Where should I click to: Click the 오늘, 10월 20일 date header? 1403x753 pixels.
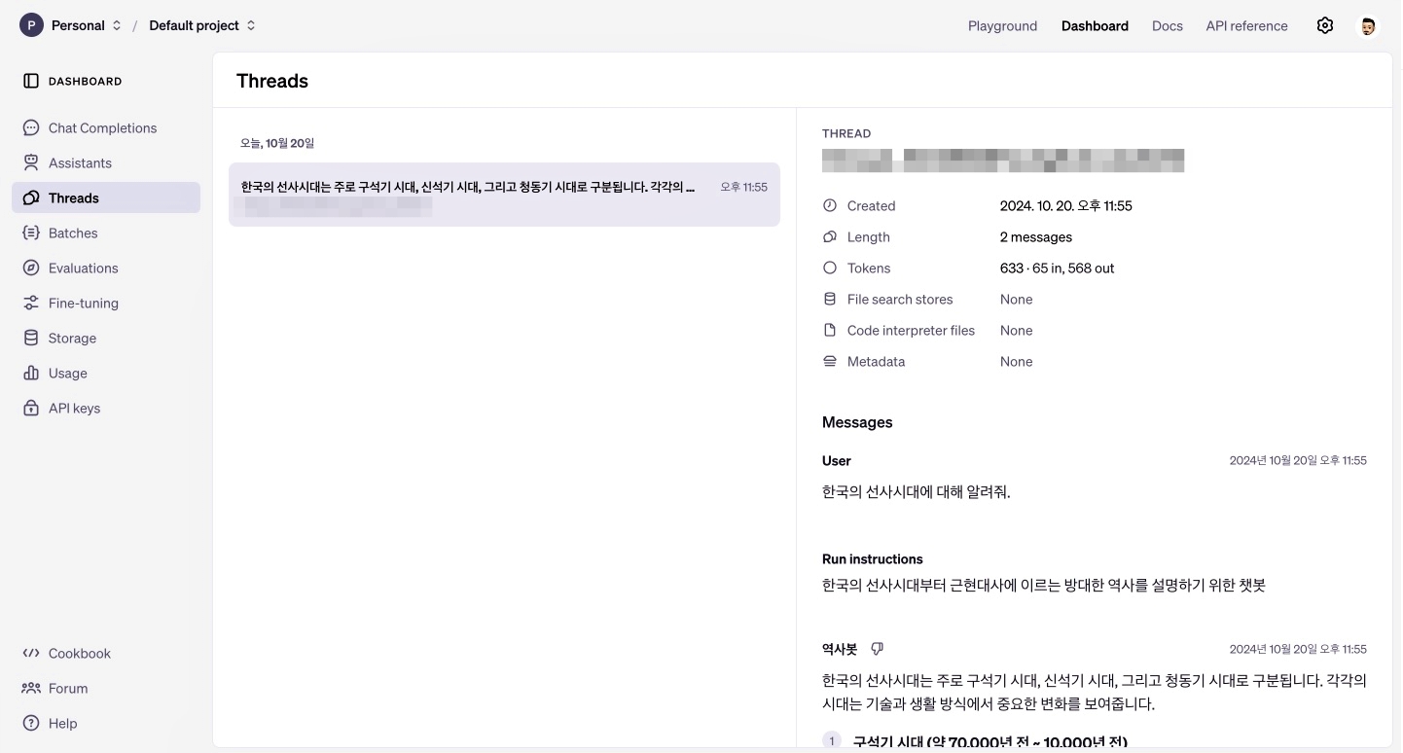tap(277, 143)
